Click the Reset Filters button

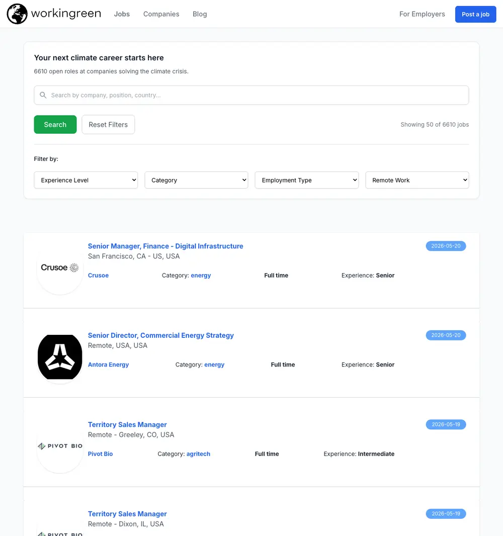pyautogui.click(x=108, y=124)
